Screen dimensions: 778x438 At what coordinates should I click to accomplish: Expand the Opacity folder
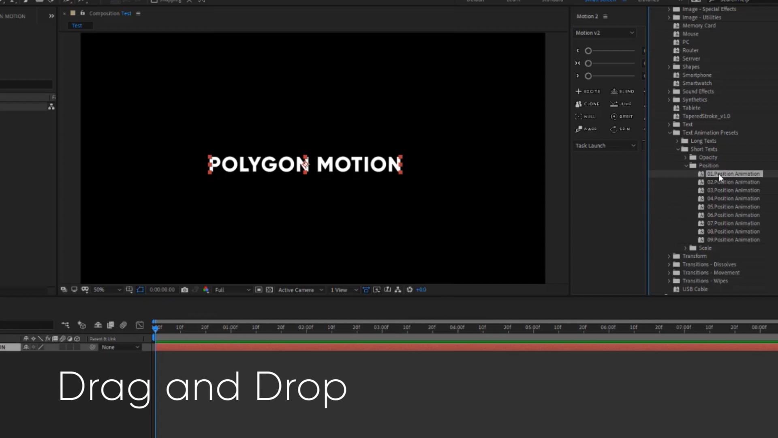click(686, 157)
